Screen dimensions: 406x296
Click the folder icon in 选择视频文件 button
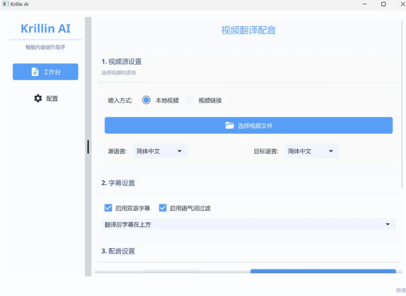(x=229, y=126)
